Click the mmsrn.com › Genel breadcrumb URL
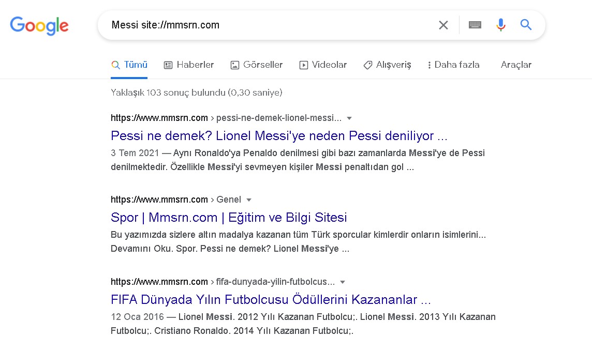 (175, 200)
